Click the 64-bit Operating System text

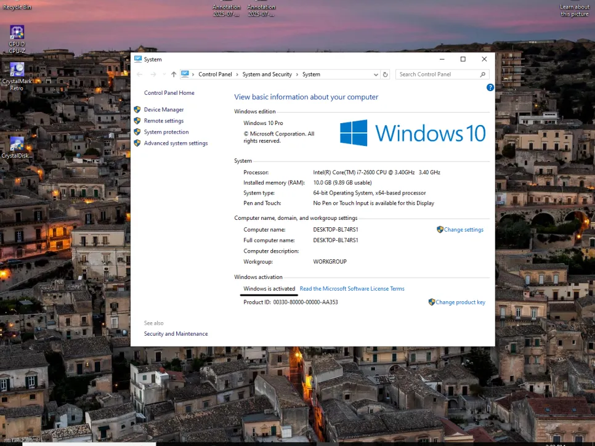(x=369, y=193)
